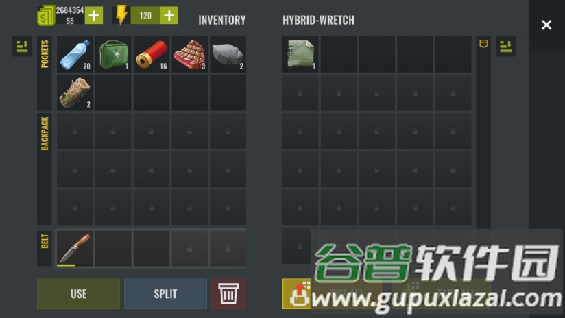This screenshot has width=565, height=318.
Task: Click the USE button
Action: click(x=79, y=293)
